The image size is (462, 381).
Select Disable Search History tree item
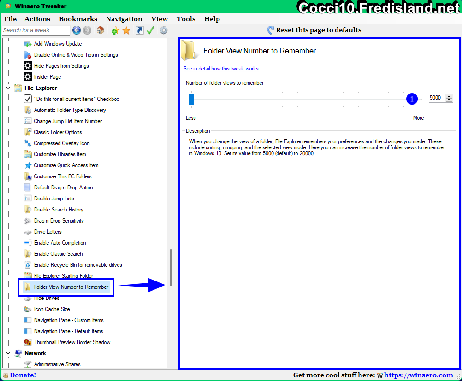coord(59,210)
